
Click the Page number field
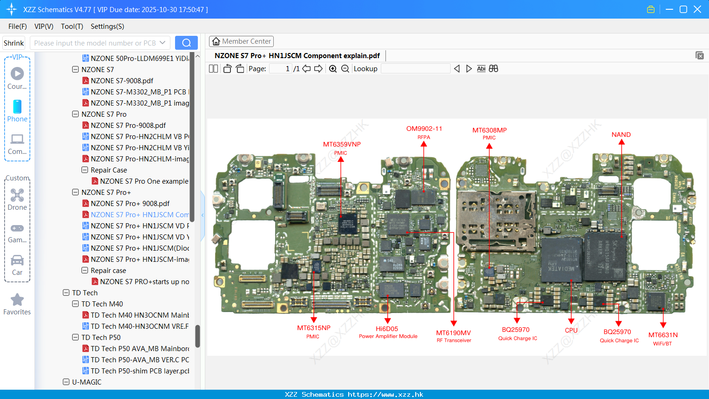280,68
